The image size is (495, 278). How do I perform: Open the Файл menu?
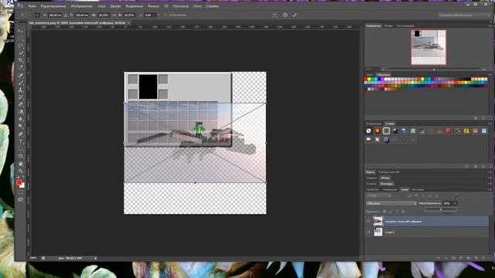tap(32, 6)
